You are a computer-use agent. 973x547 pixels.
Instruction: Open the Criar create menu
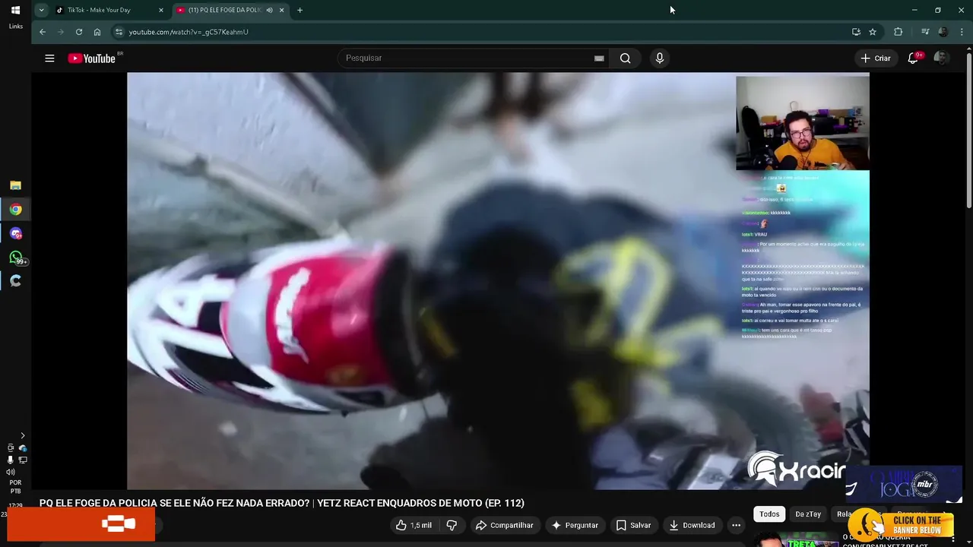click(x=875, y=58)
